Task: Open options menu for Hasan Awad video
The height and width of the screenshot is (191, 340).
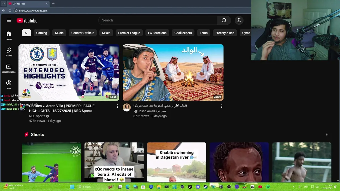Action: (x=222, y=106)
